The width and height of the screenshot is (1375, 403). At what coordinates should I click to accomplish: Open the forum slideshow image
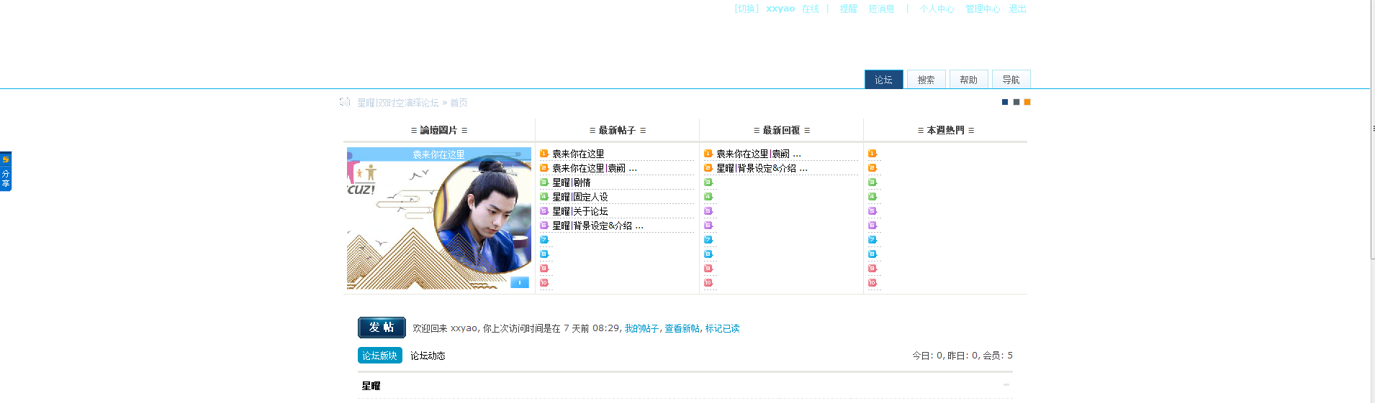click(x=438, y=218)
